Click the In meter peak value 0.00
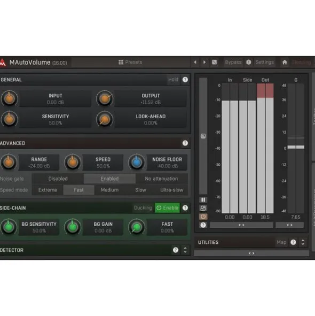The width and height of the screenshot is (315, 316). [230, 217]
